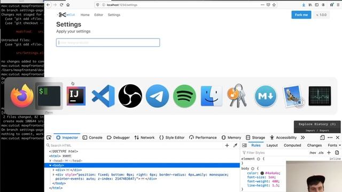Create new node with plus icon beside Search HTML

[x=227, y=145]
